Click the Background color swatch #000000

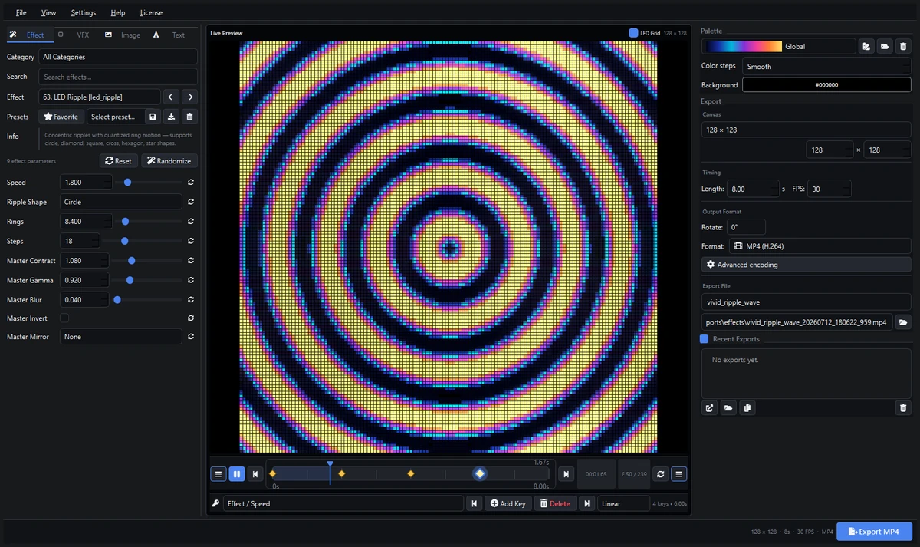[x=826, y=85]
